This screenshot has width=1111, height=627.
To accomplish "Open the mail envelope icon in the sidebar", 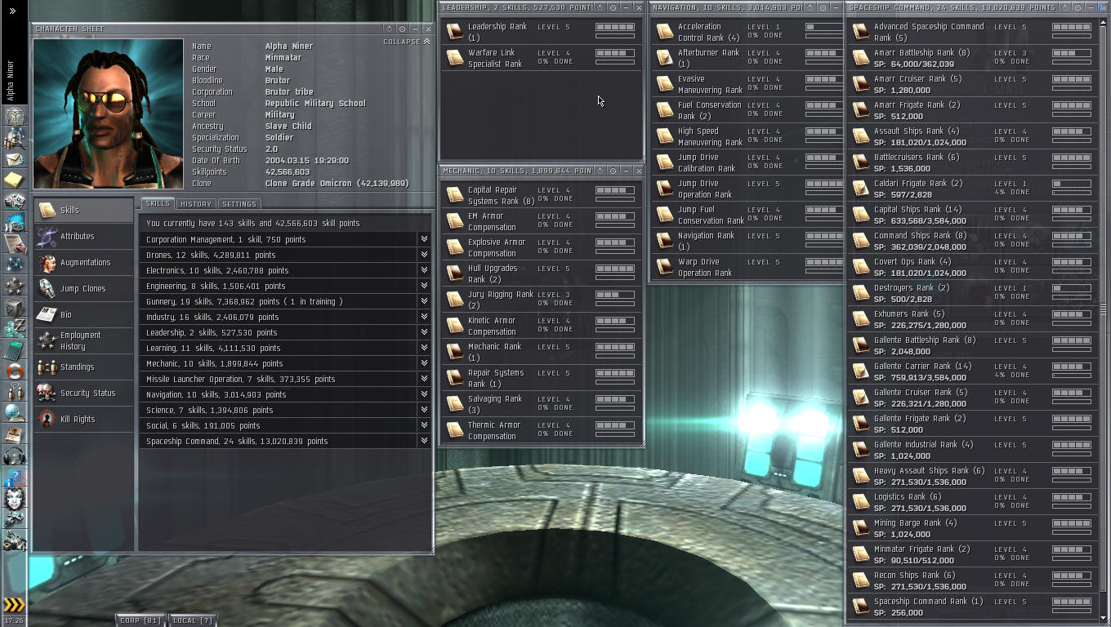I will [14, 159].
